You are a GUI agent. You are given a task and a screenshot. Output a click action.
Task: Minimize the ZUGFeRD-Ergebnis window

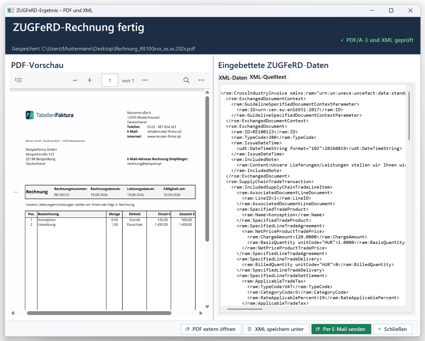pyautogui.click(x=372, y=10)
